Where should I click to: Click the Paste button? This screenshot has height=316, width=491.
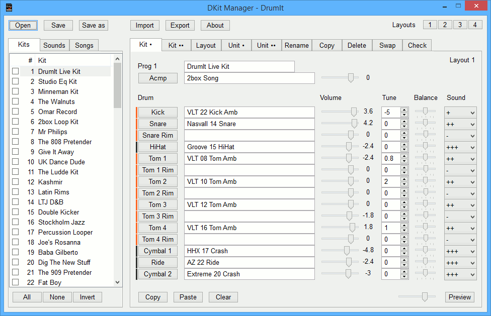pyautogui.click(x=188, y=297)
